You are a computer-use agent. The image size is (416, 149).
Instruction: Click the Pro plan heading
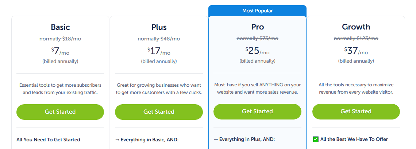pos(257,27)
